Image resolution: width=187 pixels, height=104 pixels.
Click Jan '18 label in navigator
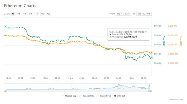point(121,89)
